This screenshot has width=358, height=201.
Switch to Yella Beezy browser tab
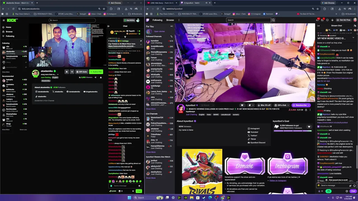(162, 3)
